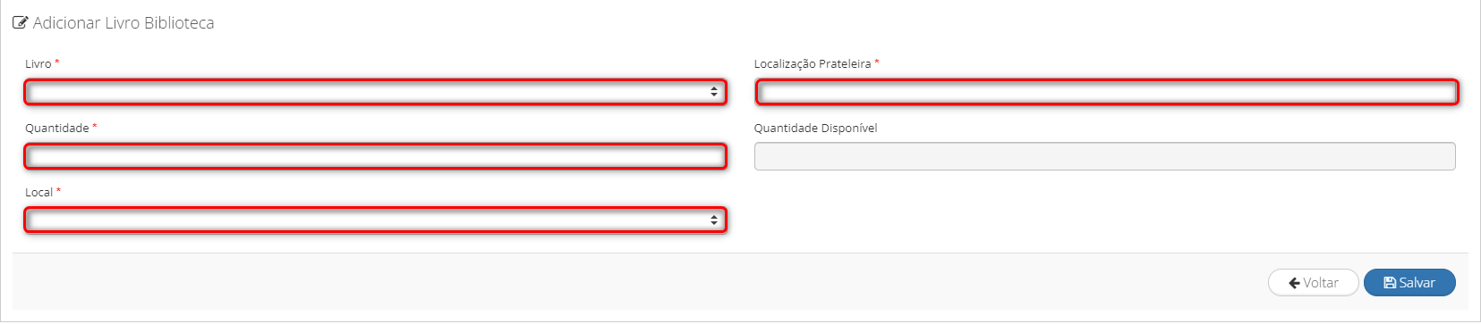This screenshot has height=324, width=1481.
Task: Click the Livro field label
Action: (x=38, y=64)
